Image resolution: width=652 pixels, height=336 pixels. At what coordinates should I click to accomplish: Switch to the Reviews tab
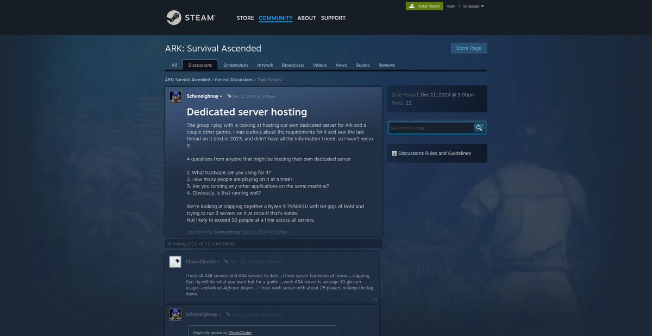pyautogui.click(x=387, y=65)
